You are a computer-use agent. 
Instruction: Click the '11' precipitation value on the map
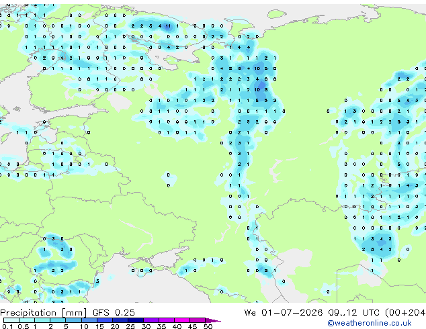click(168, 26)
